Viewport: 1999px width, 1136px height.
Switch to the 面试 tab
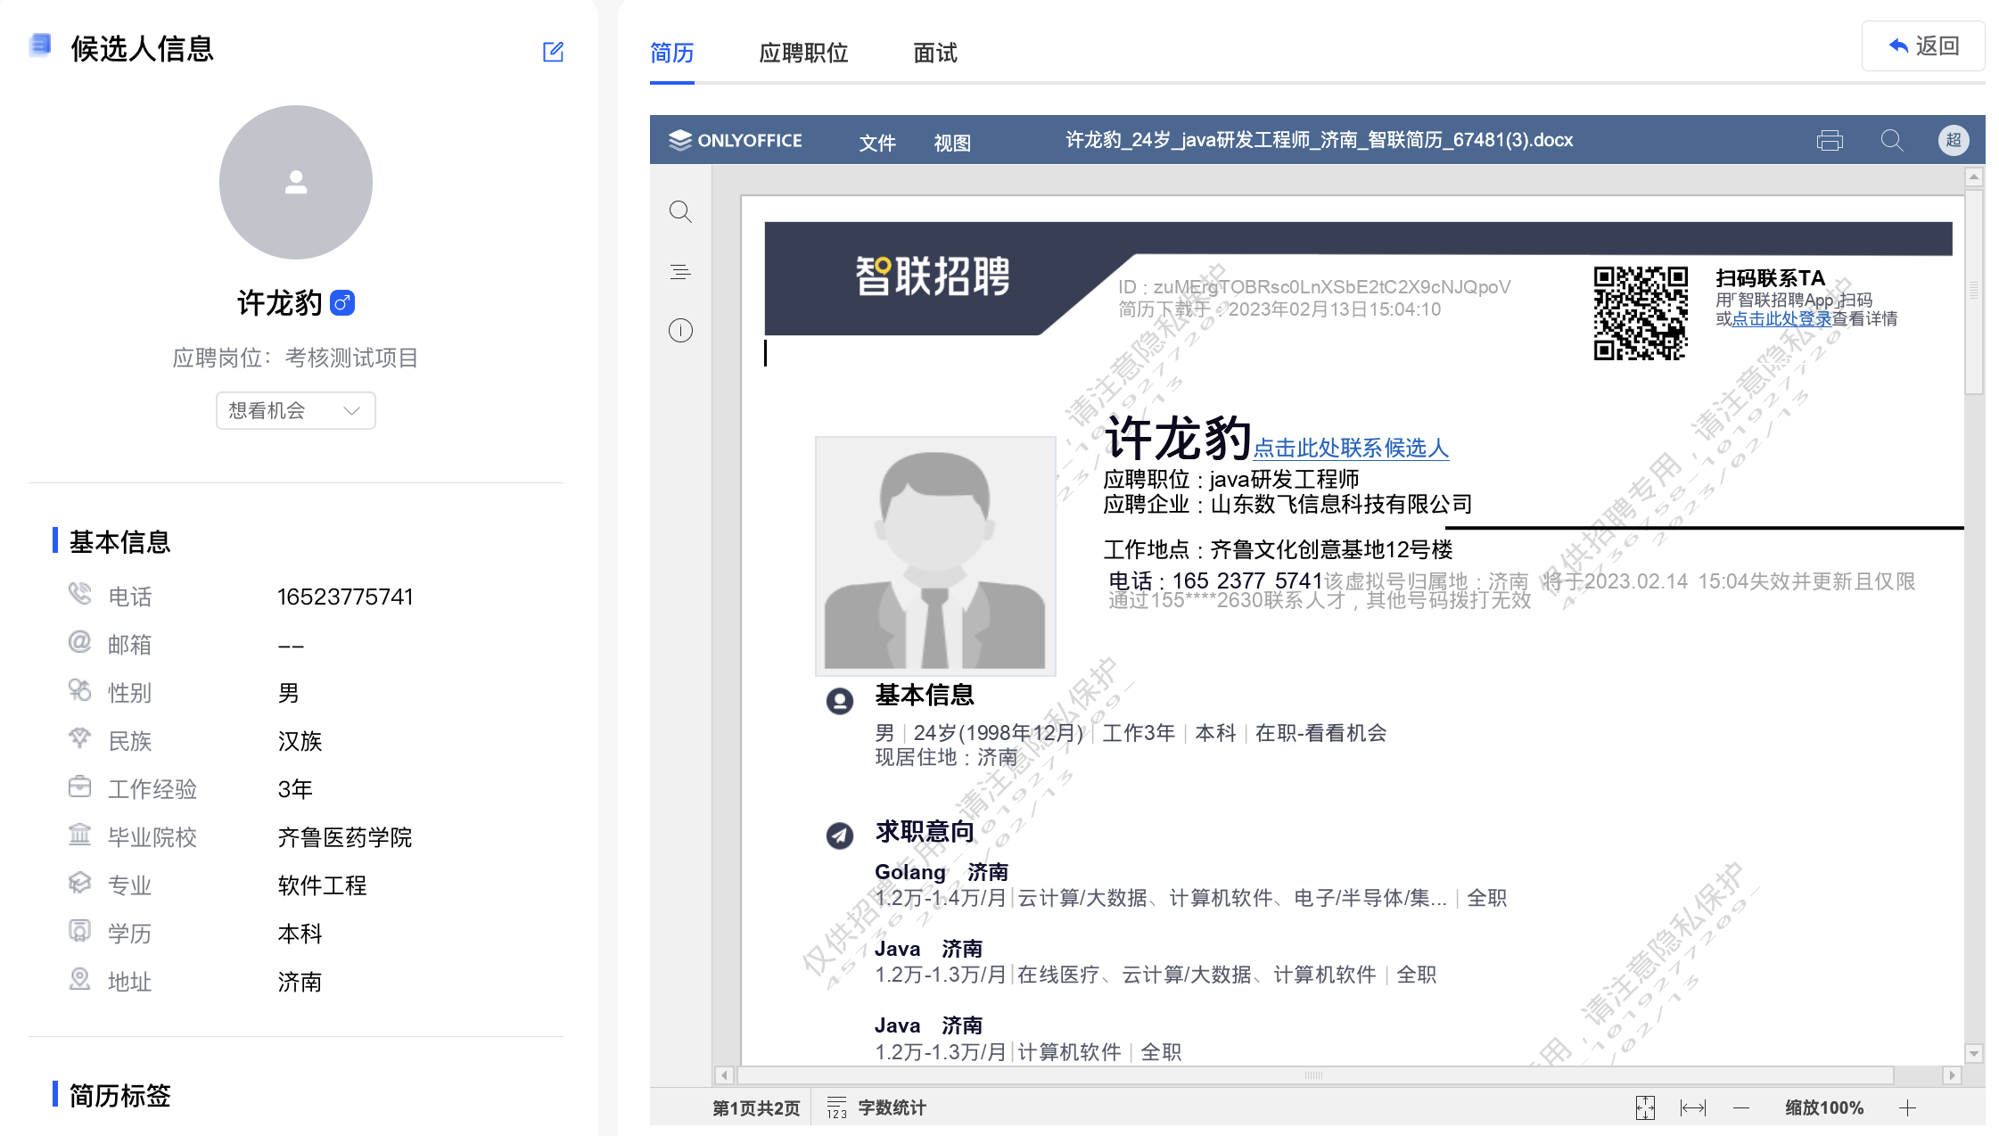(935, 53)
